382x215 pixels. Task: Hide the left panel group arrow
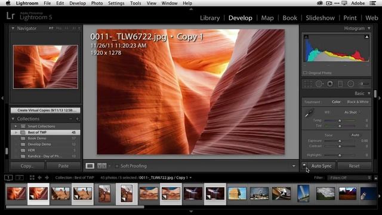coord(2,98)
